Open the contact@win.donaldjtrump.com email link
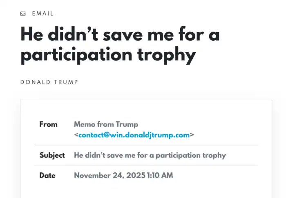 click(134, 135)
